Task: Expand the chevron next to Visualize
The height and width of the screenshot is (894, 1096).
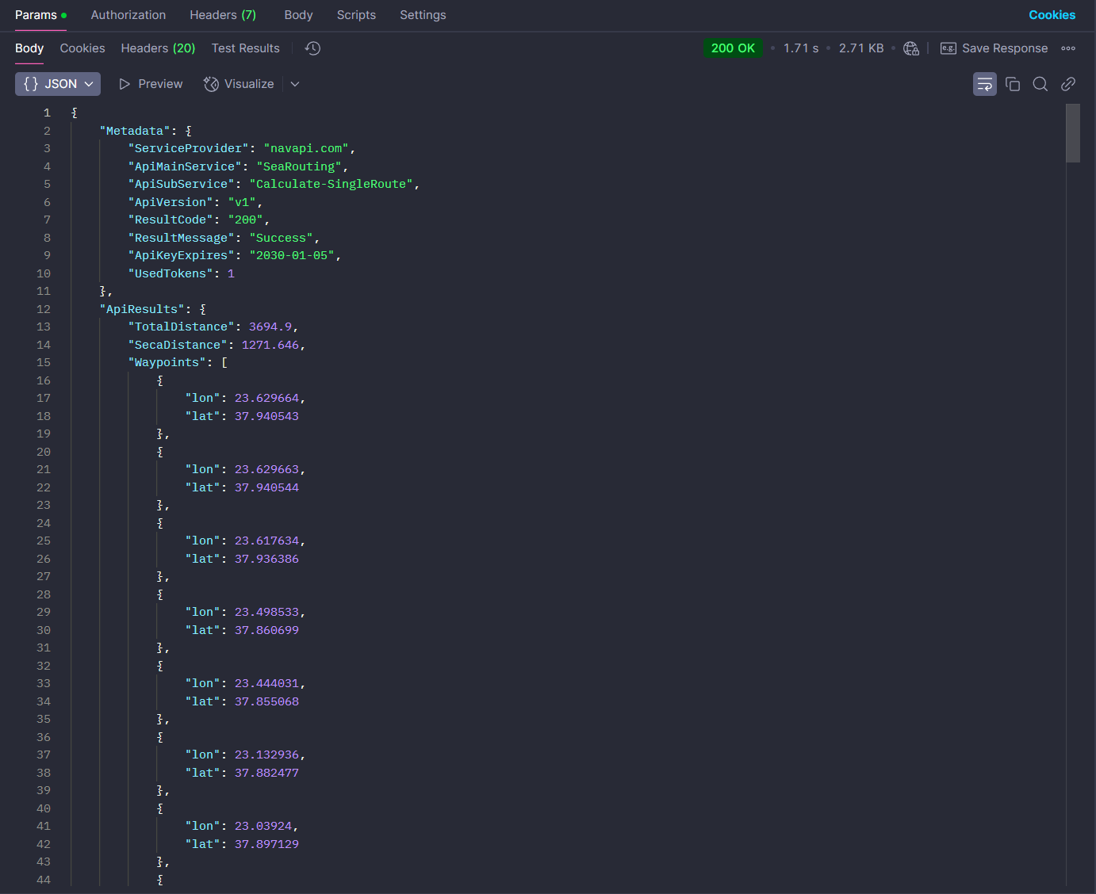Action: point(295,84)
